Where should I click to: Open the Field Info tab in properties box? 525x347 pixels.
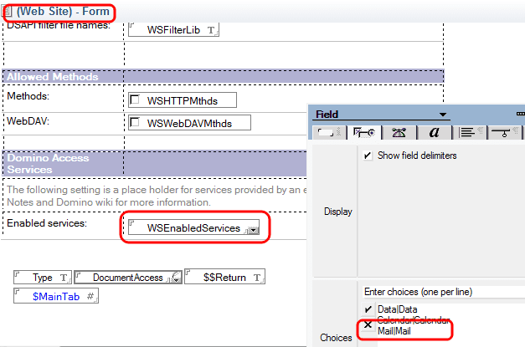pos(327,131)
